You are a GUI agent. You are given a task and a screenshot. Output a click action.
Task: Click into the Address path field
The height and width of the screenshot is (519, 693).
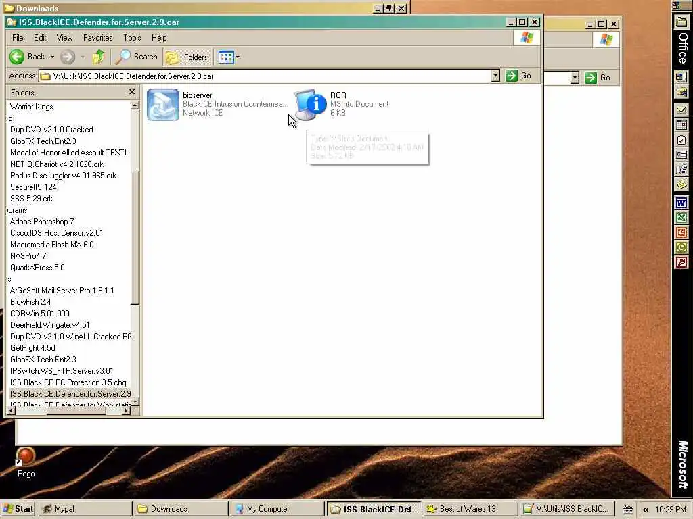(265, 76)
